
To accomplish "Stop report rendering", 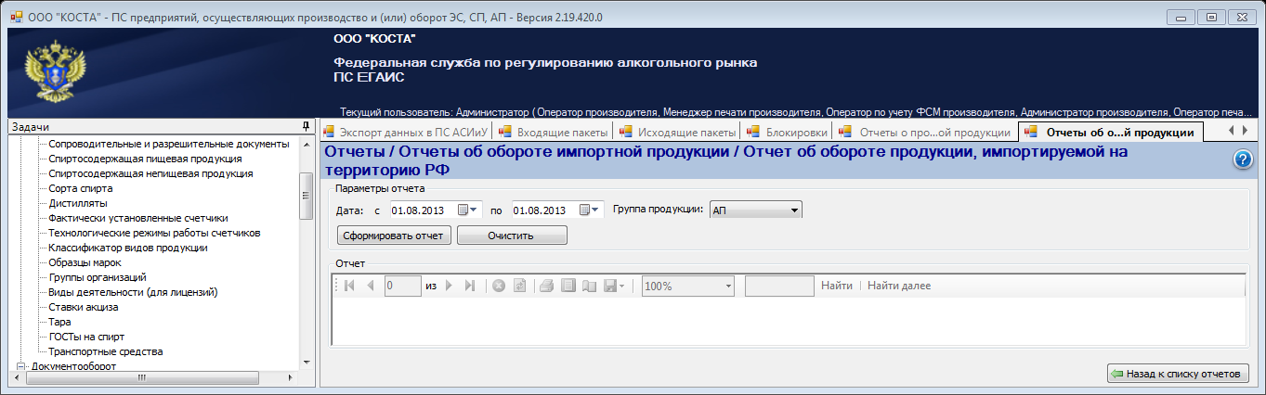I will coord(499,286).
